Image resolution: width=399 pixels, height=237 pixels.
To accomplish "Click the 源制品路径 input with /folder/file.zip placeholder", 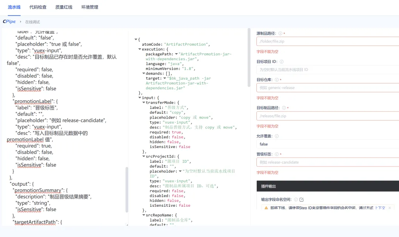I will click(x=328, y=41).
